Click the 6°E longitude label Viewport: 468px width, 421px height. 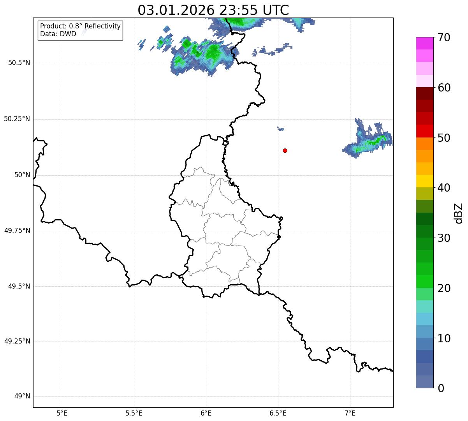pos(206,413)
